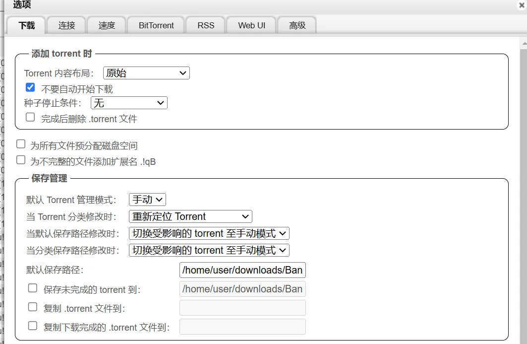The image size is (527, 344).
Task: Check 复制下载完成的 .torrent 文件到 checkbox
Action: pos(33,326)
